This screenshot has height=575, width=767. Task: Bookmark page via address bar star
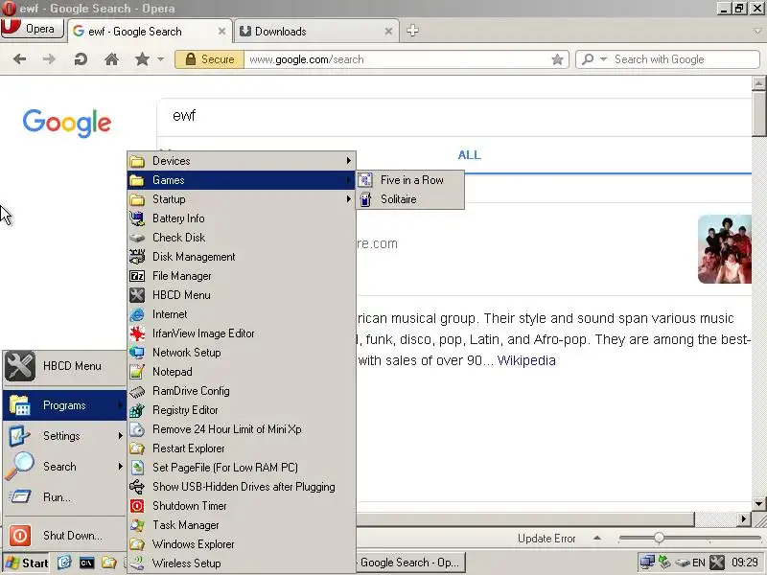557,59
